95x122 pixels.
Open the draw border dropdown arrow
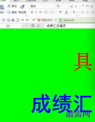click(56, 12)
